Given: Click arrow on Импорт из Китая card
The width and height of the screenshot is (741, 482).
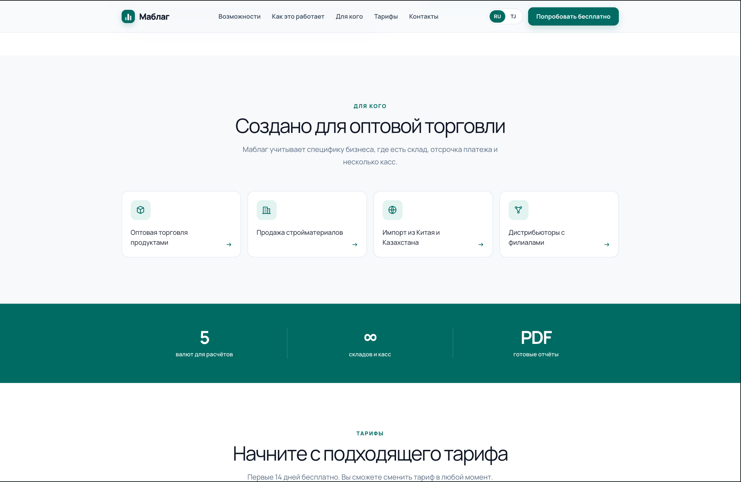Looking at the screenshot, I should [481, 244].
